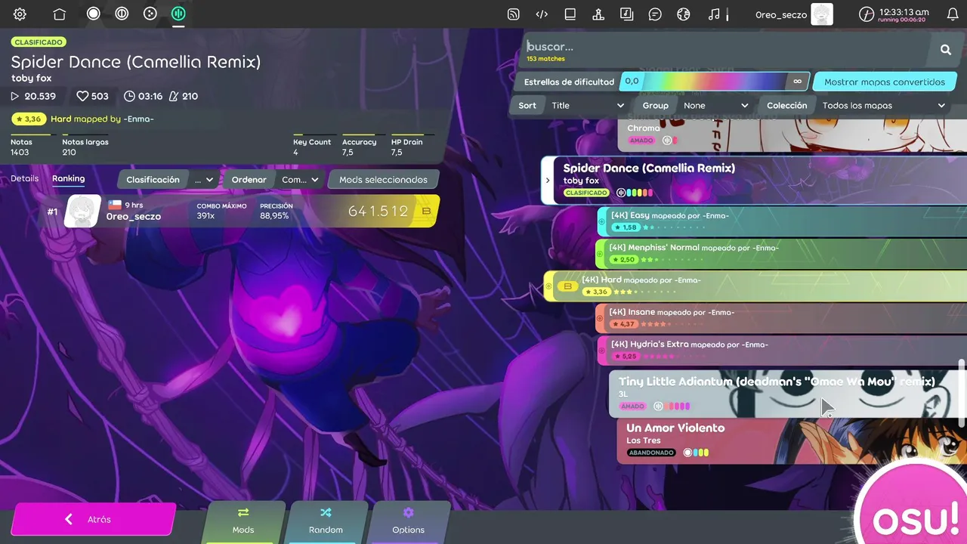967x544 pixels.
Task: Select [4K] Hydria's Extra difficulty
Action: pyautogui.click(x=782, y=350)
